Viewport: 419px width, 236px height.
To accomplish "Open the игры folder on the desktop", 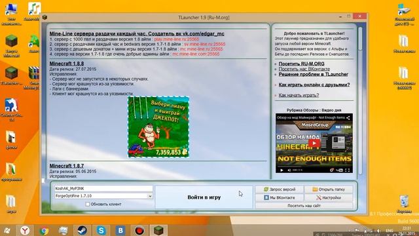I will tap(11, 204).
